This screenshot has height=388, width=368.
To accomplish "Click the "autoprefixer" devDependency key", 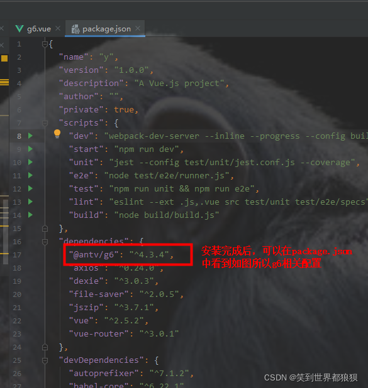I will (x=104, y=374).
